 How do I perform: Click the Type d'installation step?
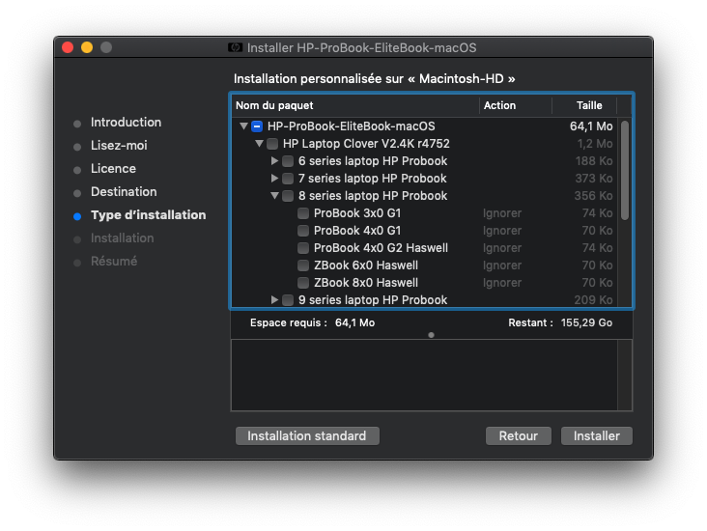click(x=149, y=215)
